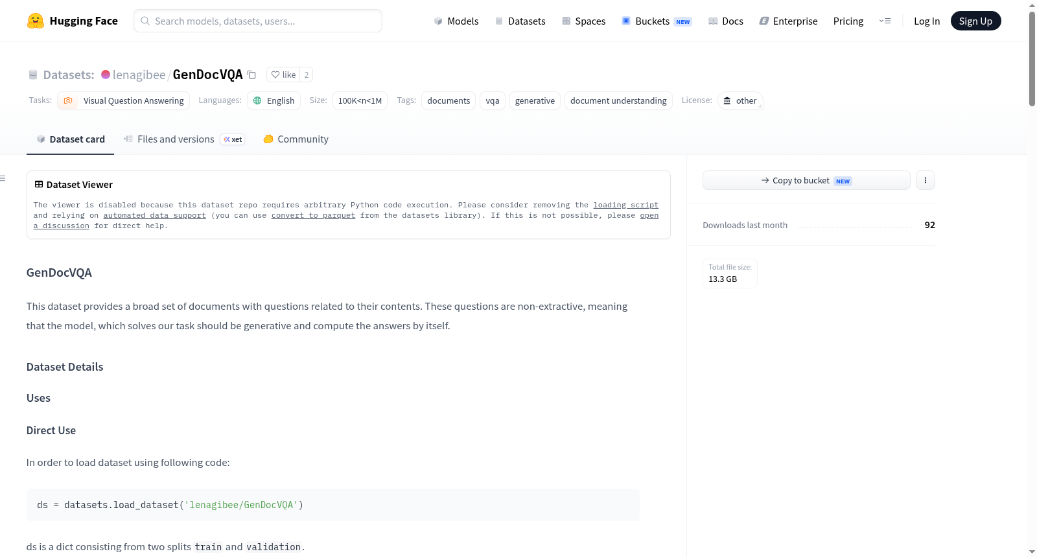Open the lenagibee profile link
The width and height of the screenshot is (1037, 558).
tap(139, 75)
